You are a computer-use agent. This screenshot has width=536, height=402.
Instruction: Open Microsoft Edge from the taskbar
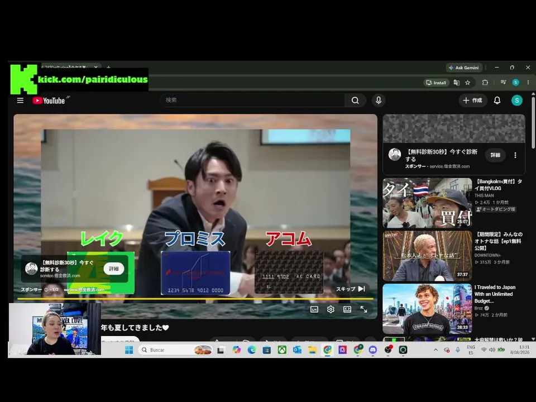tap(252, 350)
